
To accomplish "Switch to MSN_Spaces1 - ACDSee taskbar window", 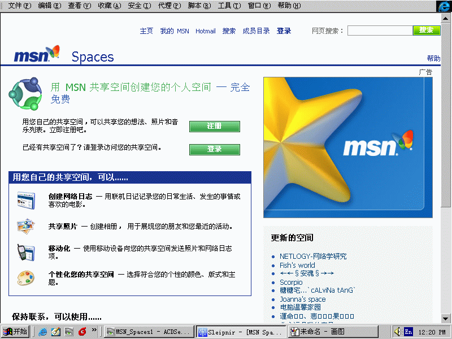I will 149,332.
